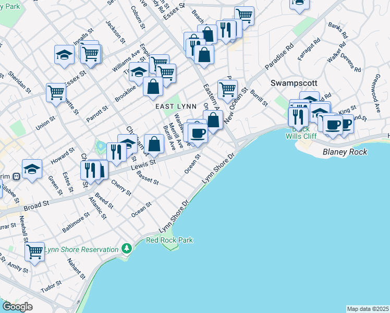Select the grocery cart marker near Union St

point(56,93)
